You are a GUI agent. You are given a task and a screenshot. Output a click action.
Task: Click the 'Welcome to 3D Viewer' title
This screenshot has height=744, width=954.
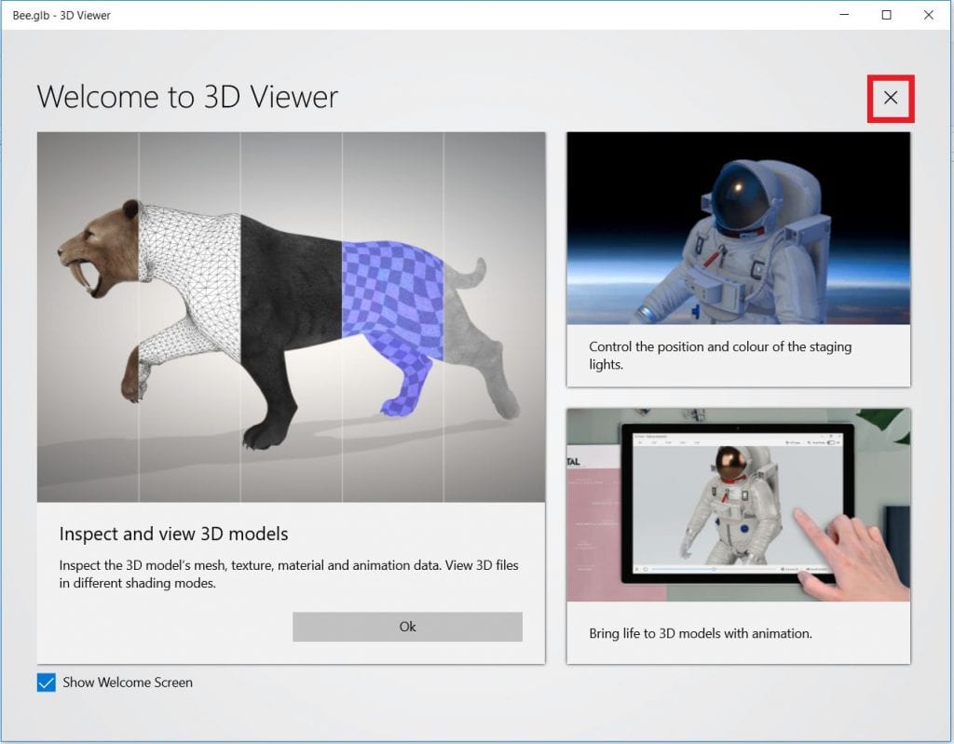187,97
